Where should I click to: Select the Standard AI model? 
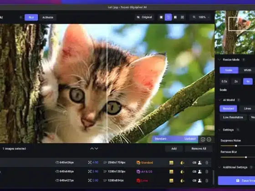[228, 109]
